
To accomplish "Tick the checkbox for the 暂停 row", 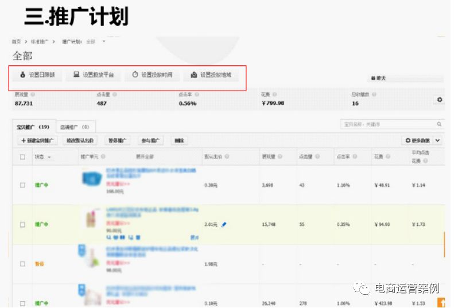I will point(22,264).
